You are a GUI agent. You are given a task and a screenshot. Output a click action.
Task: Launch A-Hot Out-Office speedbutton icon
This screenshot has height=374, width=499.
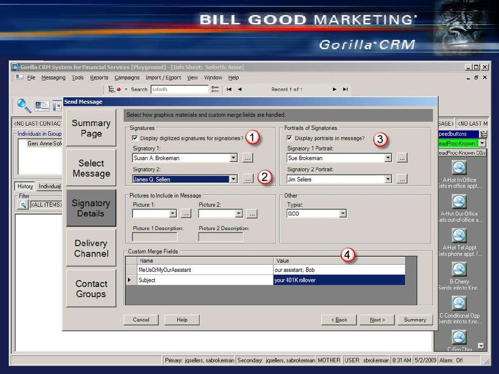[459, 202]
